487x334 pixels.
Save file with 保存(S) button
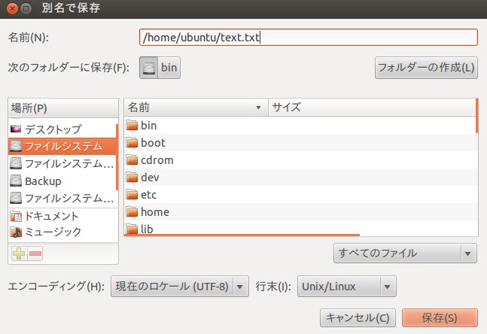pos(440,318)
